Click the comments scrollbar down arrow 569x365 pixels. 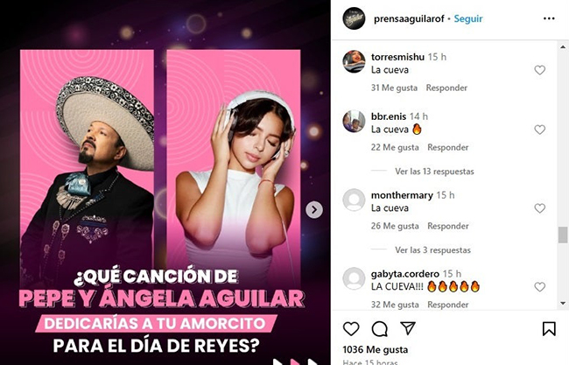click(x=563, y=304)
